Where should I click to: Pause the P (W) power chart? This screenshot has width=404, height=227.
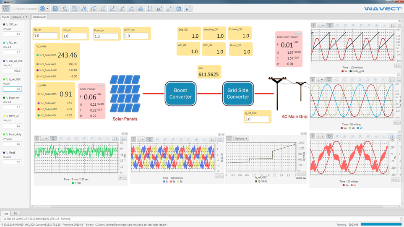tap(115, 138)
